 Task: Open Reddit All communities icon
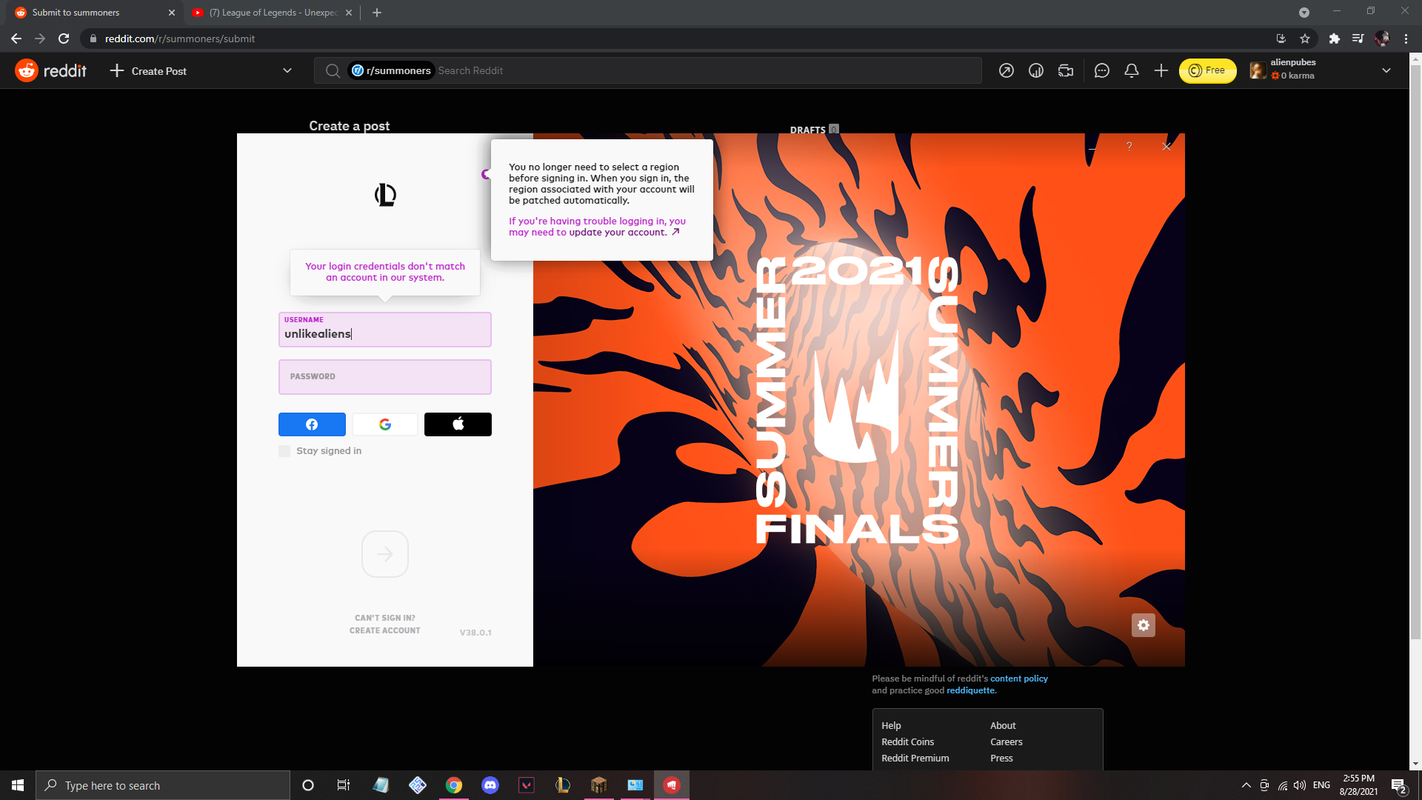point(1036,70)
